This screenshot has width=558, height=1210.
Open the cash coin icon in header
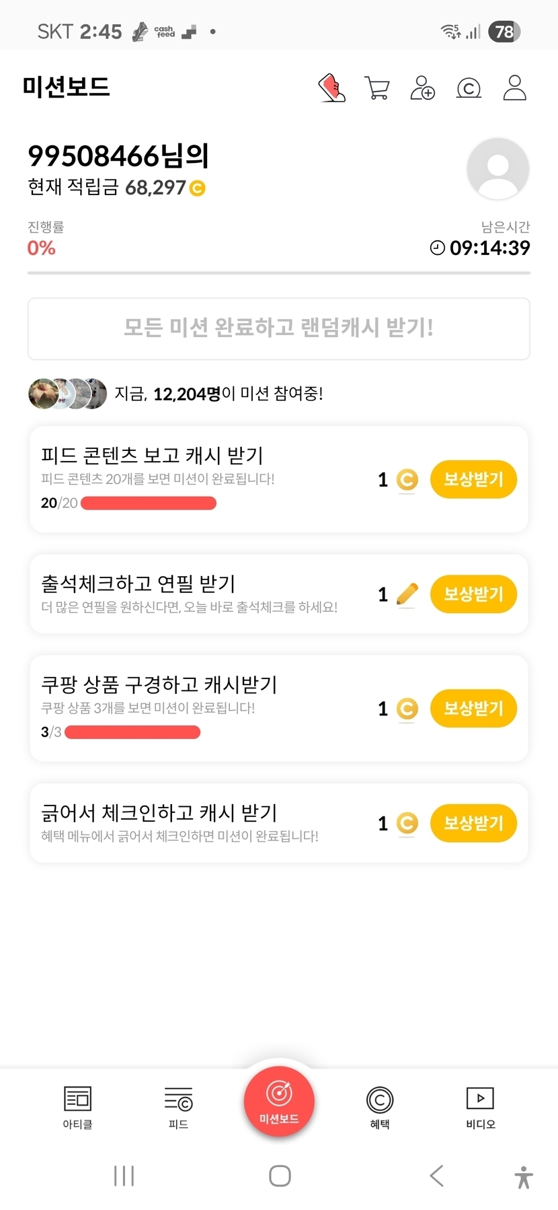tap(469, 88)
